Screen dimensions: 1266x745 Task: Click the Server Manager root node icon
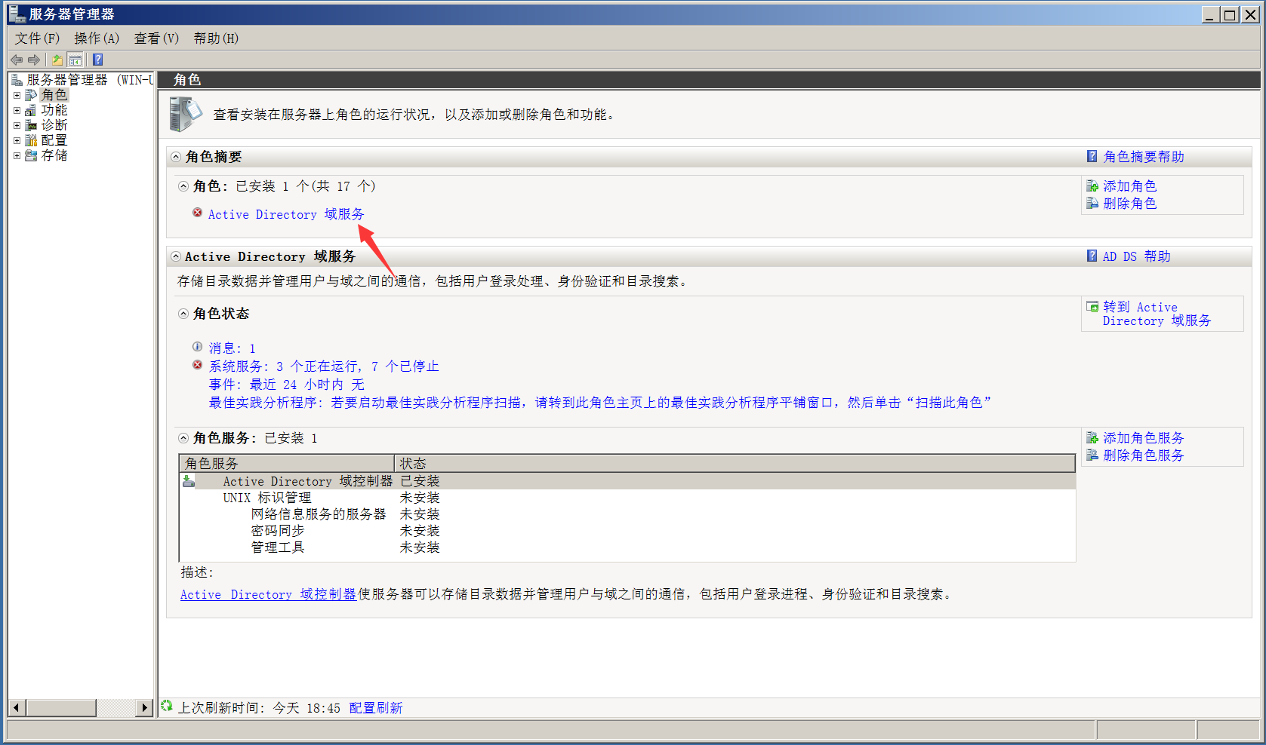pos(17,80)
